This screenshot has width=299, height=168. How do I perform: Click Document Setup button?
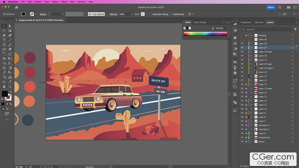point(160,14)
